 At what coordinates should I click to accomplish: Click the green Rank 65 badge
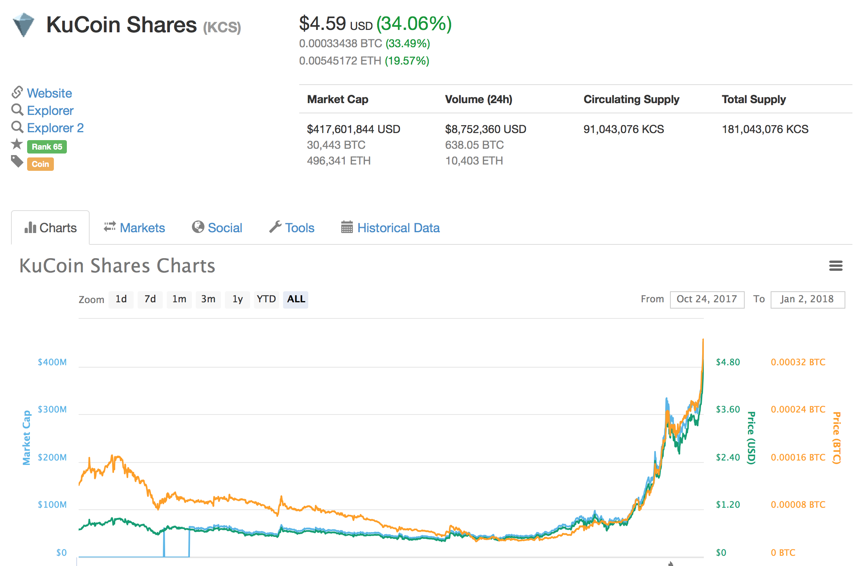click(x=47, y=147)
